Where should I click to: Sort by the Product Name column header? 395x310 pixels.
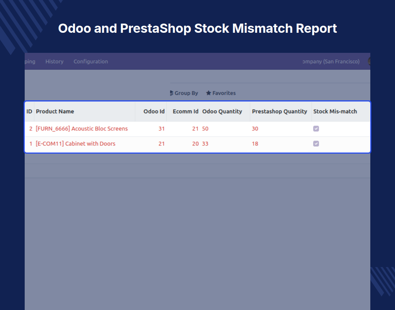click(x=55, y=111)
